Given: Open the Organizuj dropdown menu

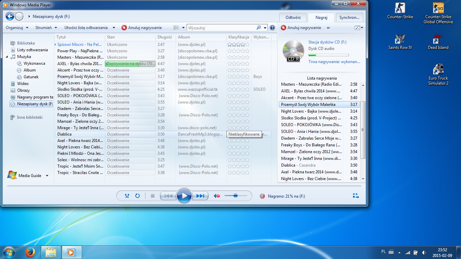Looking at the screenshot, I should 17,28.
